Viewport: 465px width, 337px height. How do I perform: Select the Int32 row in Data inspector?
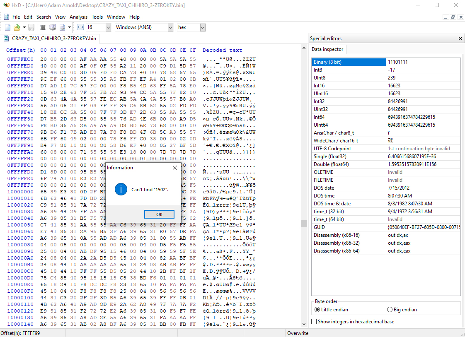coord(386,101)
